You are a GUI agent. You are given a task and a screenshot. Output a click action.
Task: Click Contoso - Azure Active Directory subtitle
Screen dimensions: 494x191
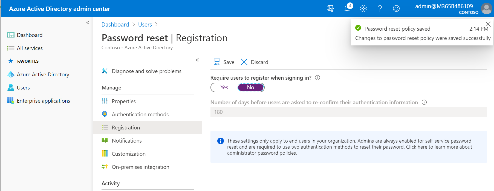(137, 48)
